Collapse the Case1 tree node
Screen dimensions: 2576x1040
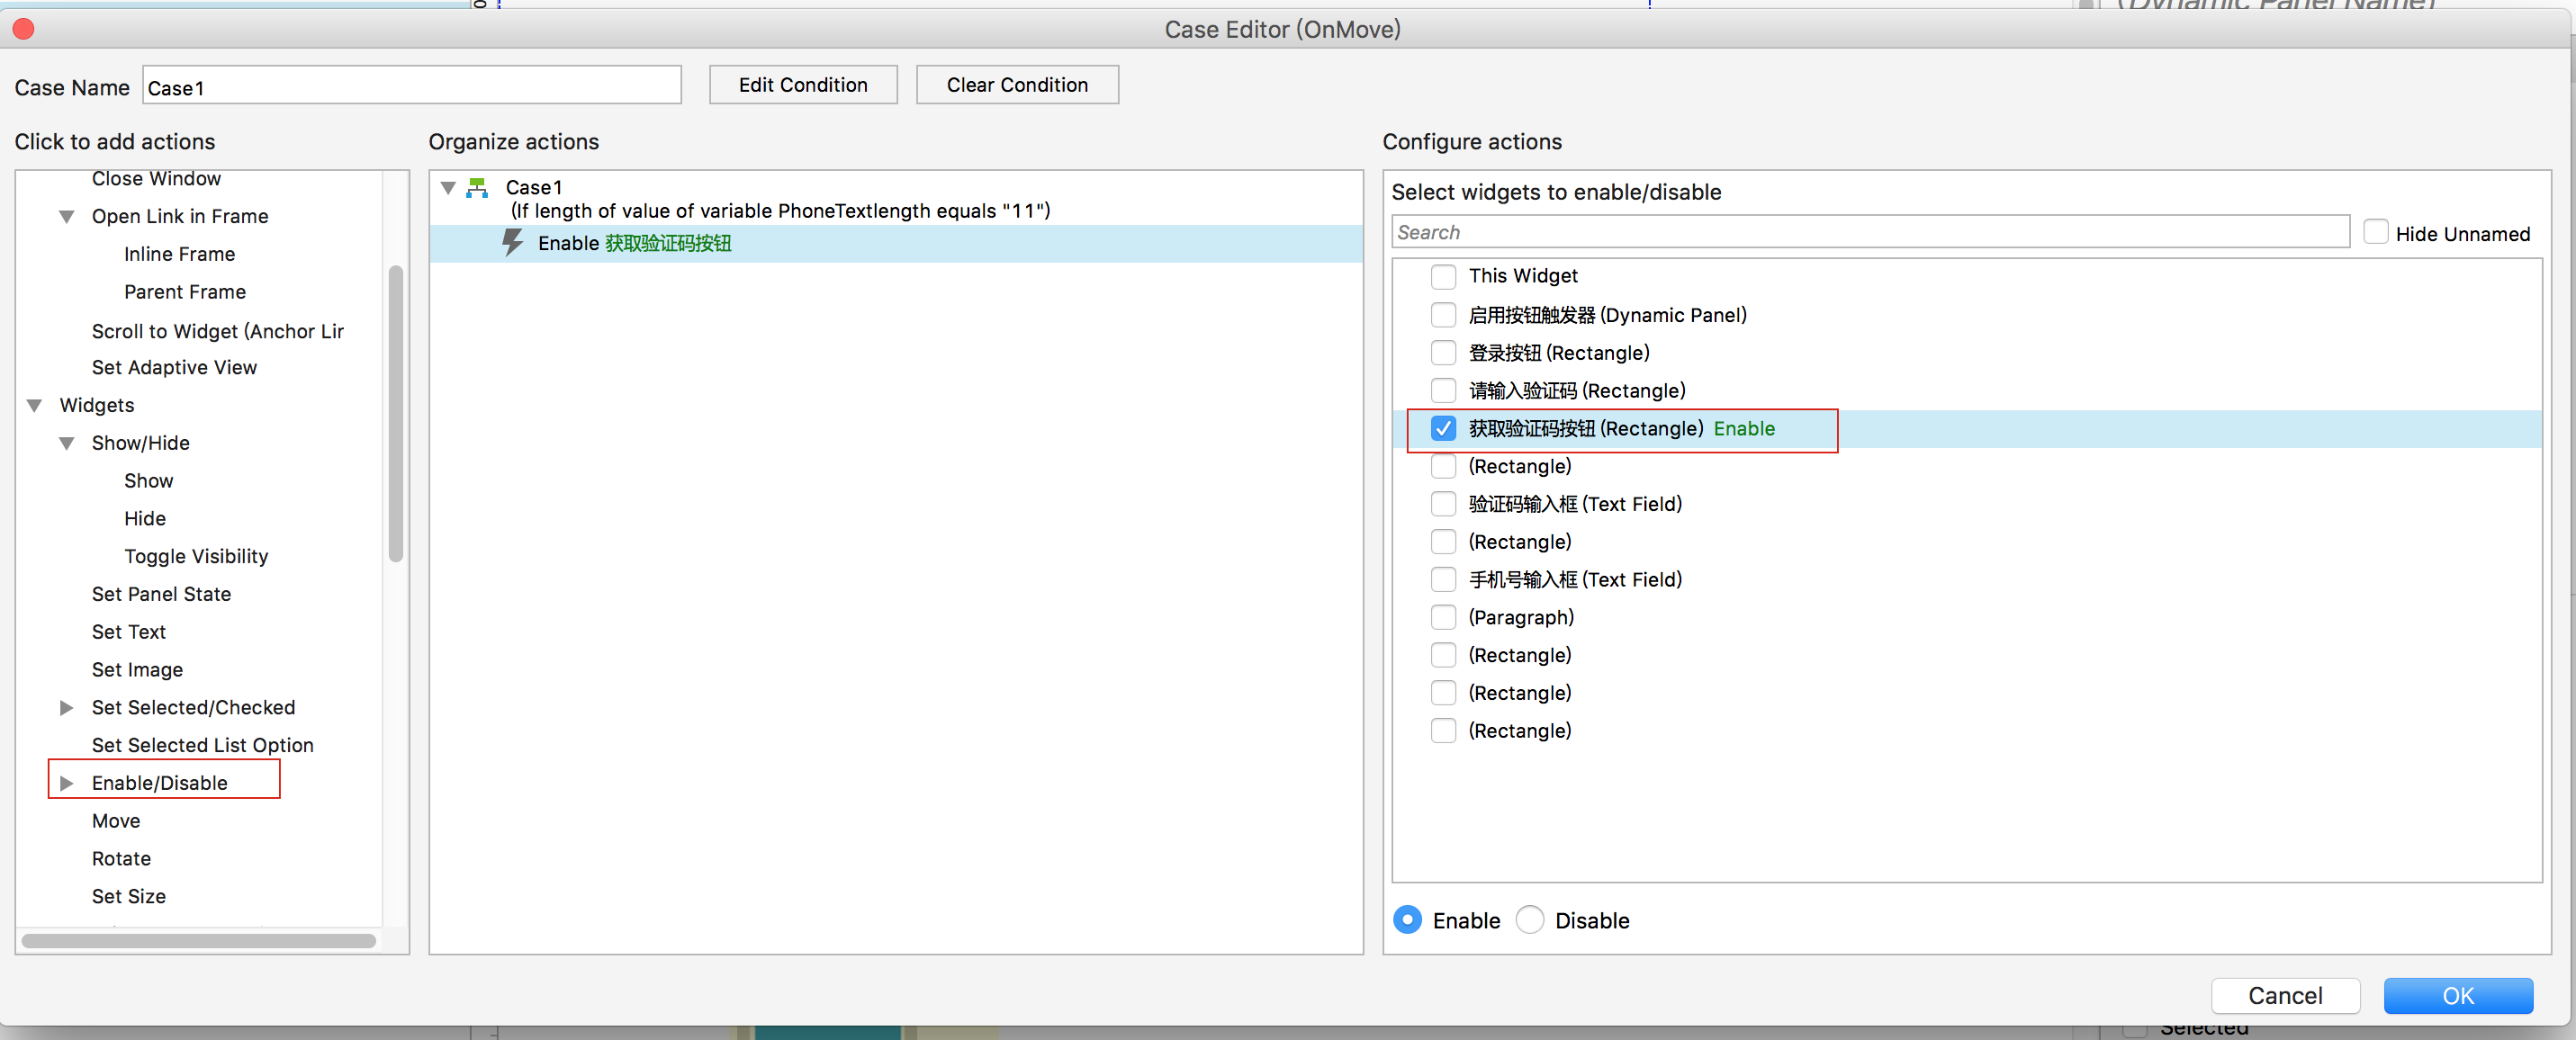(x=449, y=187)
